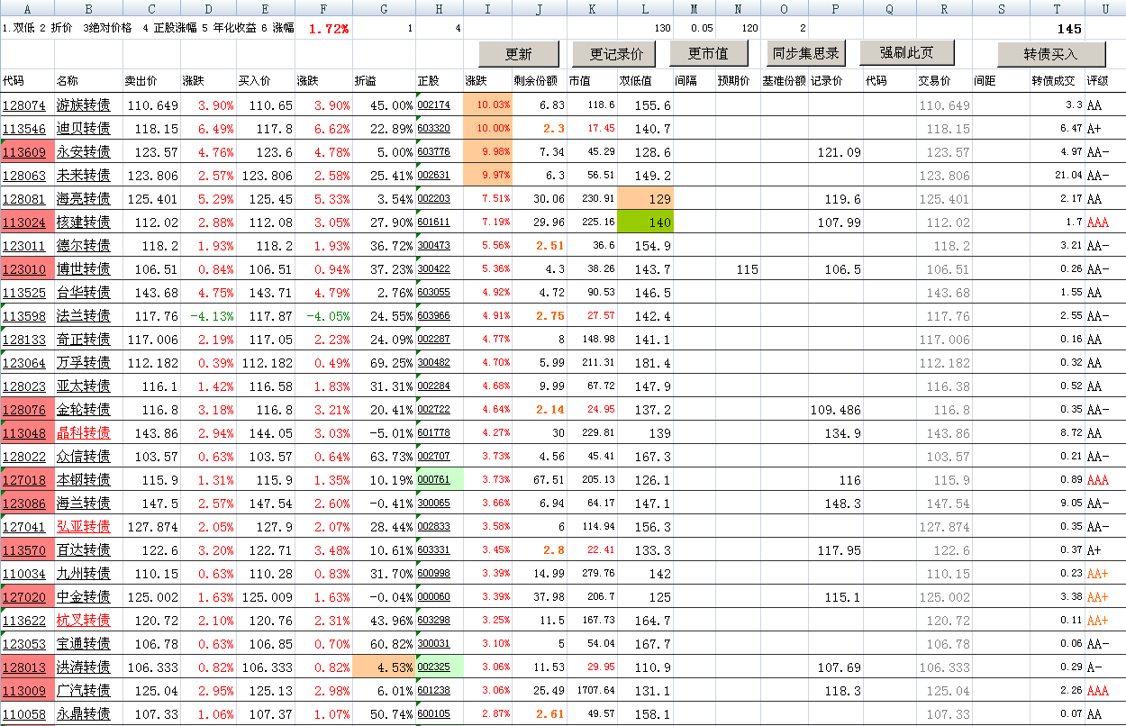Image resolution: width=1126 pixels, height=726 pixels.
Task: Select the orange 双低值 cell showing 129
Action: point(645,199)
